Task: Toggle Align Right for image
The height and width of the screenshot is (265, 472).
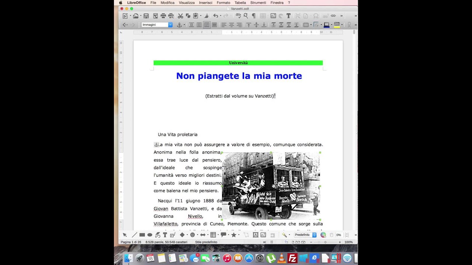Action: coord(239,25)
